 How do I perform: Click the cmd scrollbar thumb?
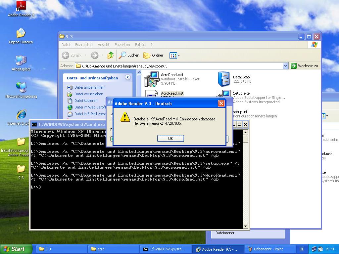[245, 139]
